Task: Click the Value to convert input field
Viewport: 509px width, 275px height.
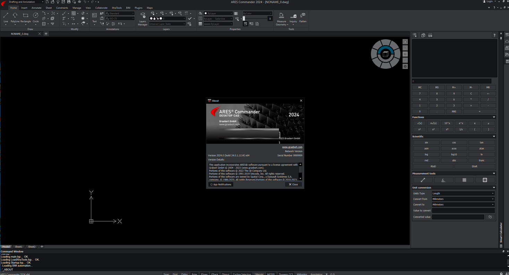Action: click(x=463, y=211)
